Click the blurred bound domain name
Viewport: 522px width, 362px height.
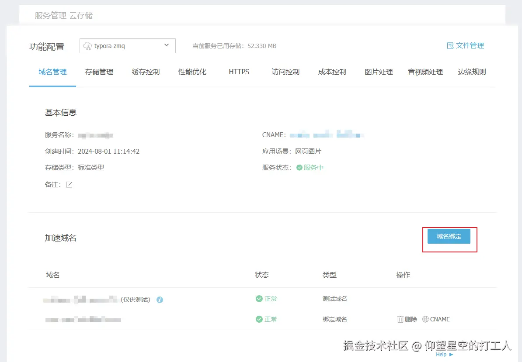[x=83, y=320]
